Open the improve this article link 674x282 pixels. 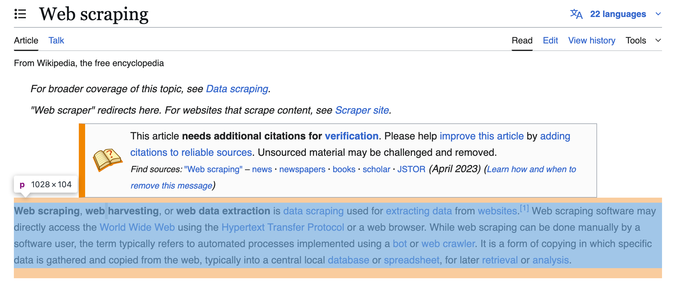(x=481, y=136)
